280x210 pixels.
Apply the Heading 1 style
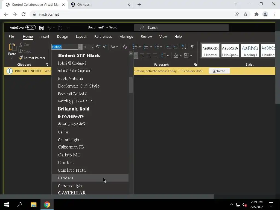[250, 50]
